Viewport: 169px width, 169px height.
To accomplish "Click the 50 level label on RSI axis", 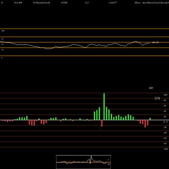I will [2, 44].
